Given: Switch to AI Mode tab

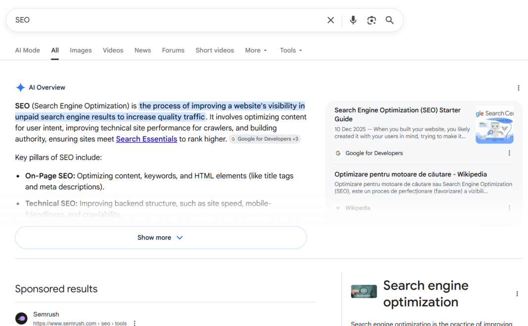Looking at the screenshot, I should pos(28,50).
